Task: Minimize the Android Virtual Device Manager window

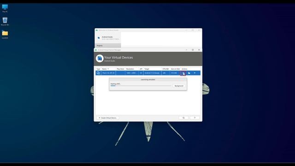Action: tap(186, 50)
